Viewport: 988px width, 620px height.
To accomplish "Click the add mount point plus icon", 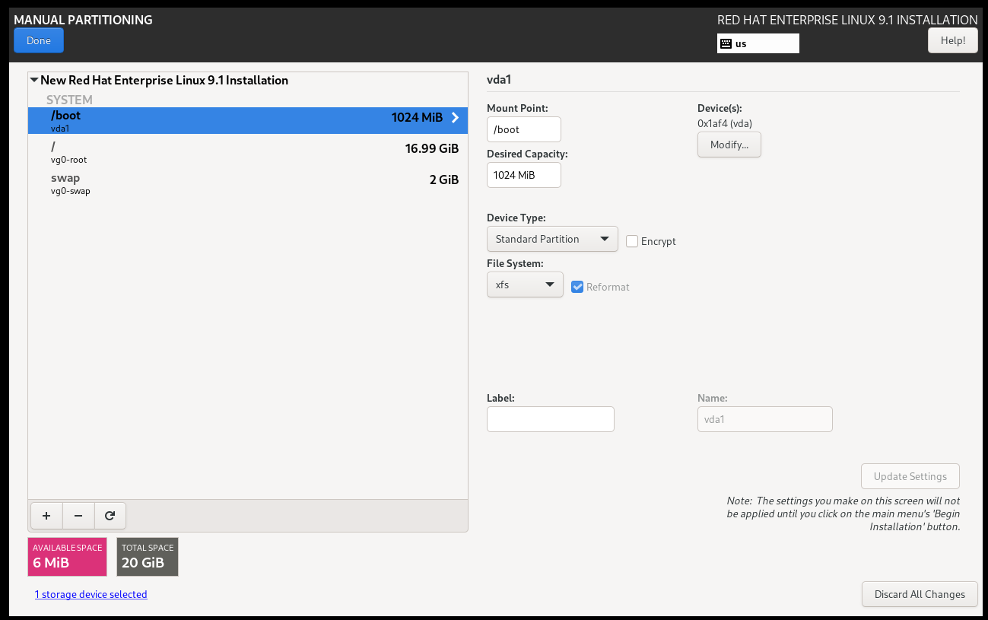I will click(46, 516).
